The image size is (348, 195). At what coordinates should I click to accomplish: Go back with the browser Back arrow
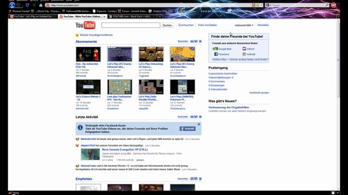tap(12, 5)
